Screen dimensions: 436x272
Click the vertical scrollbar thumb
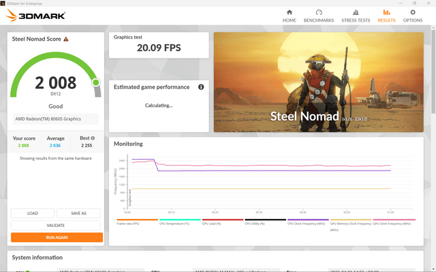pos(433,72)
